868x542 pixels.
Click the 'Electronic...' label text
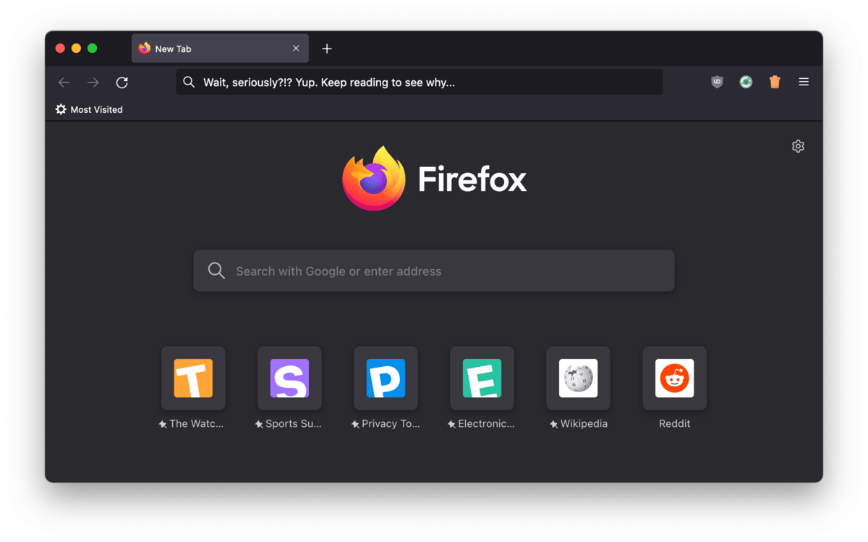486,424
